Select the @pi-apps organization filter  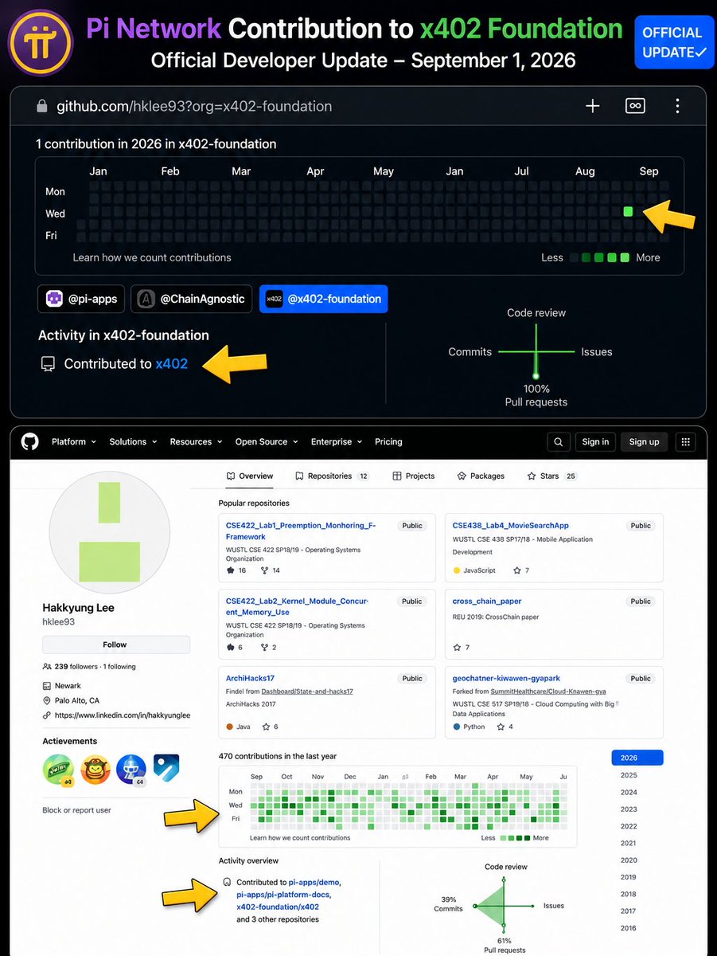81,300
